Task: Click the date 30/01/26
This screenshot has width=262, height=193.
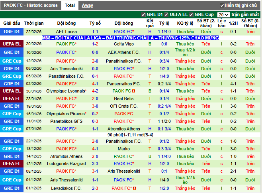Action: coord(34,91)
